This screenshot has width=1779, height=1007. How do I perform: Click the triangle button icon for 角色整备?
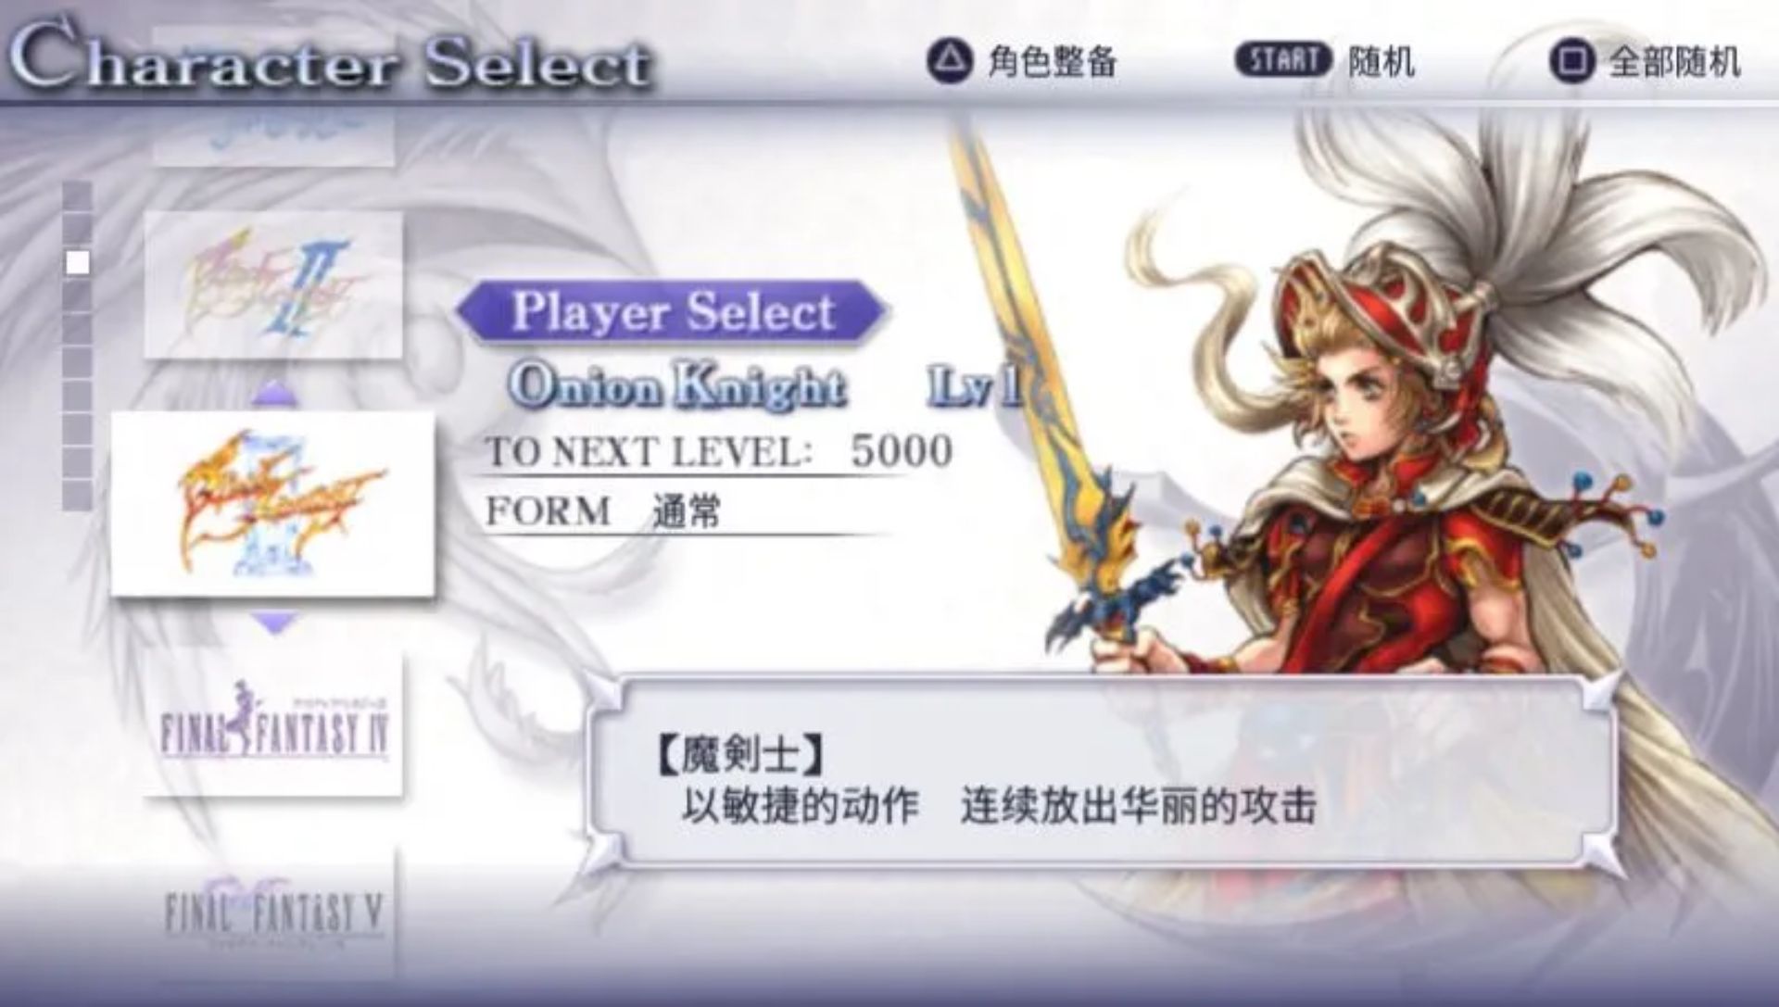(950, 62)
